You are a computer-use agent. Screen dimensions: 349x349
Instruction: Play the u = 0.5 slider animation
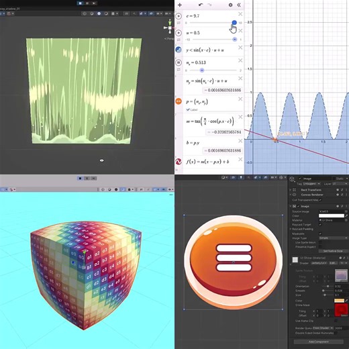click(x=179, y=33)
